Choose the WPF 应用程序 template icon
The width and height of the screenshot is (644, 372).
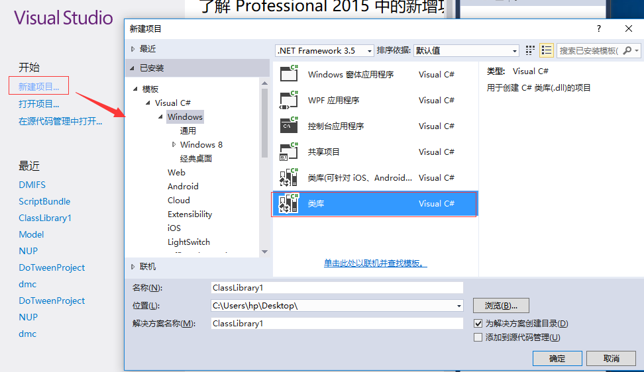tap(289, 100)
